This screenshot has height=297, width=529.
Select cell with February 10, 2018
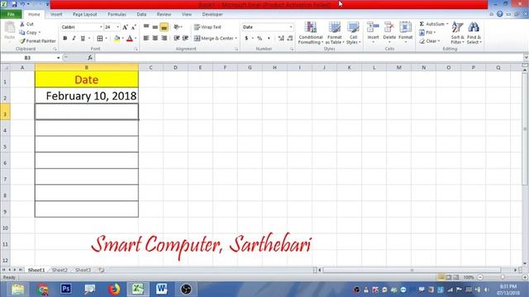click(87, 96)
